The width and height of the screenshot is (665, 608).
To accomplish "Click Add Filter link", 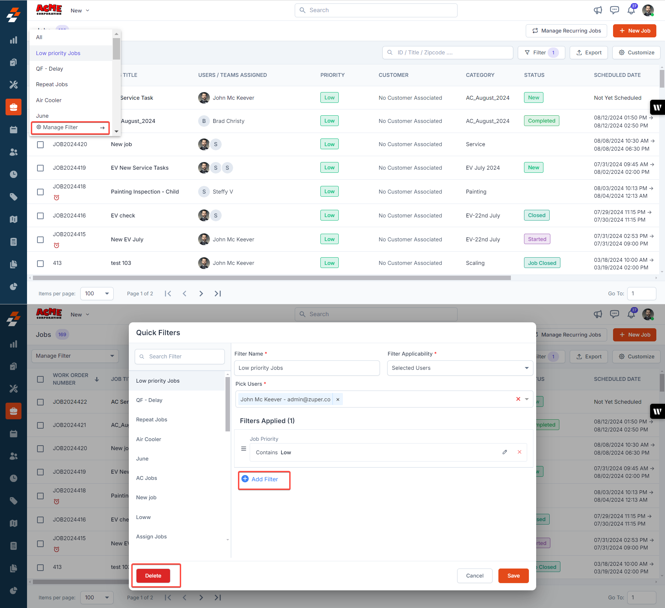I will tap(264, 480).
